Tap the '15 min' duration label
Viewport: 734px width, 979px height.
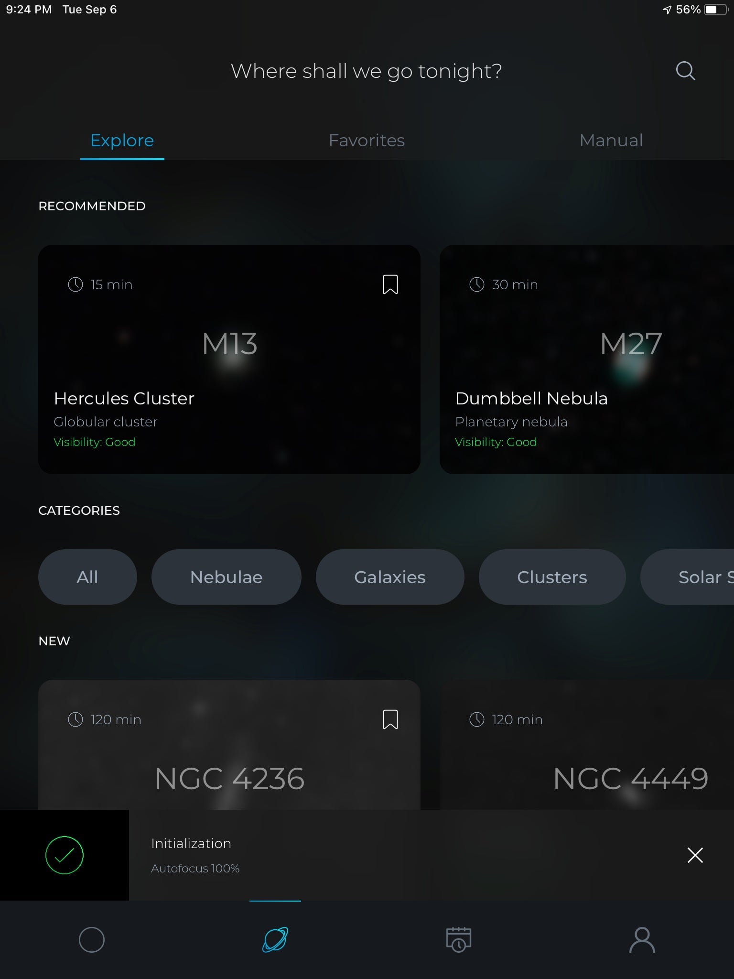pyautogui.click(x=111, y=284)
